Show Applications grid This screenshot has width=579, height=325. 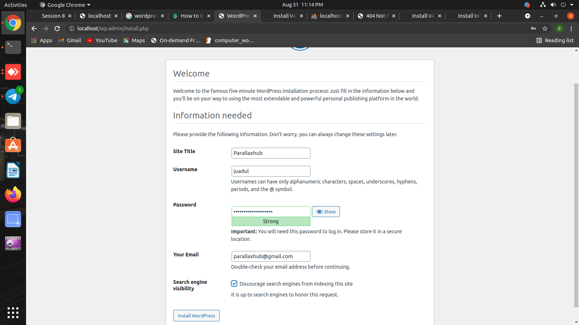tap(13, 313)
